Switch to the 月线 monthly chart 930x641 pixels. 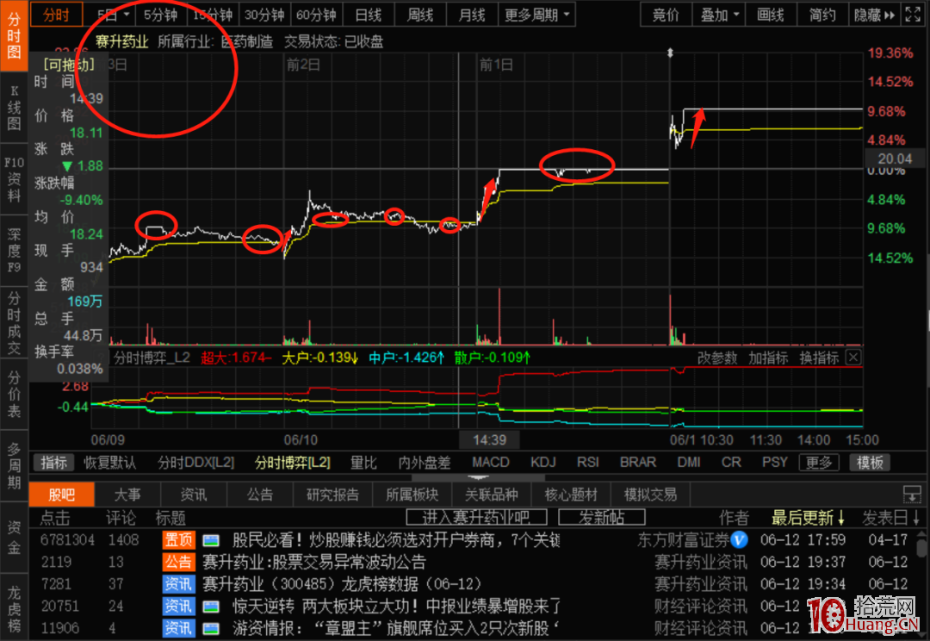click(472, 15)
